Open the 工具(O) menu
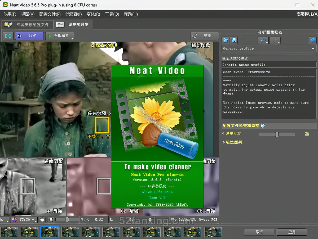Viewport: 318px width, 239px height. pyautogui.click(x=112, y=14)
